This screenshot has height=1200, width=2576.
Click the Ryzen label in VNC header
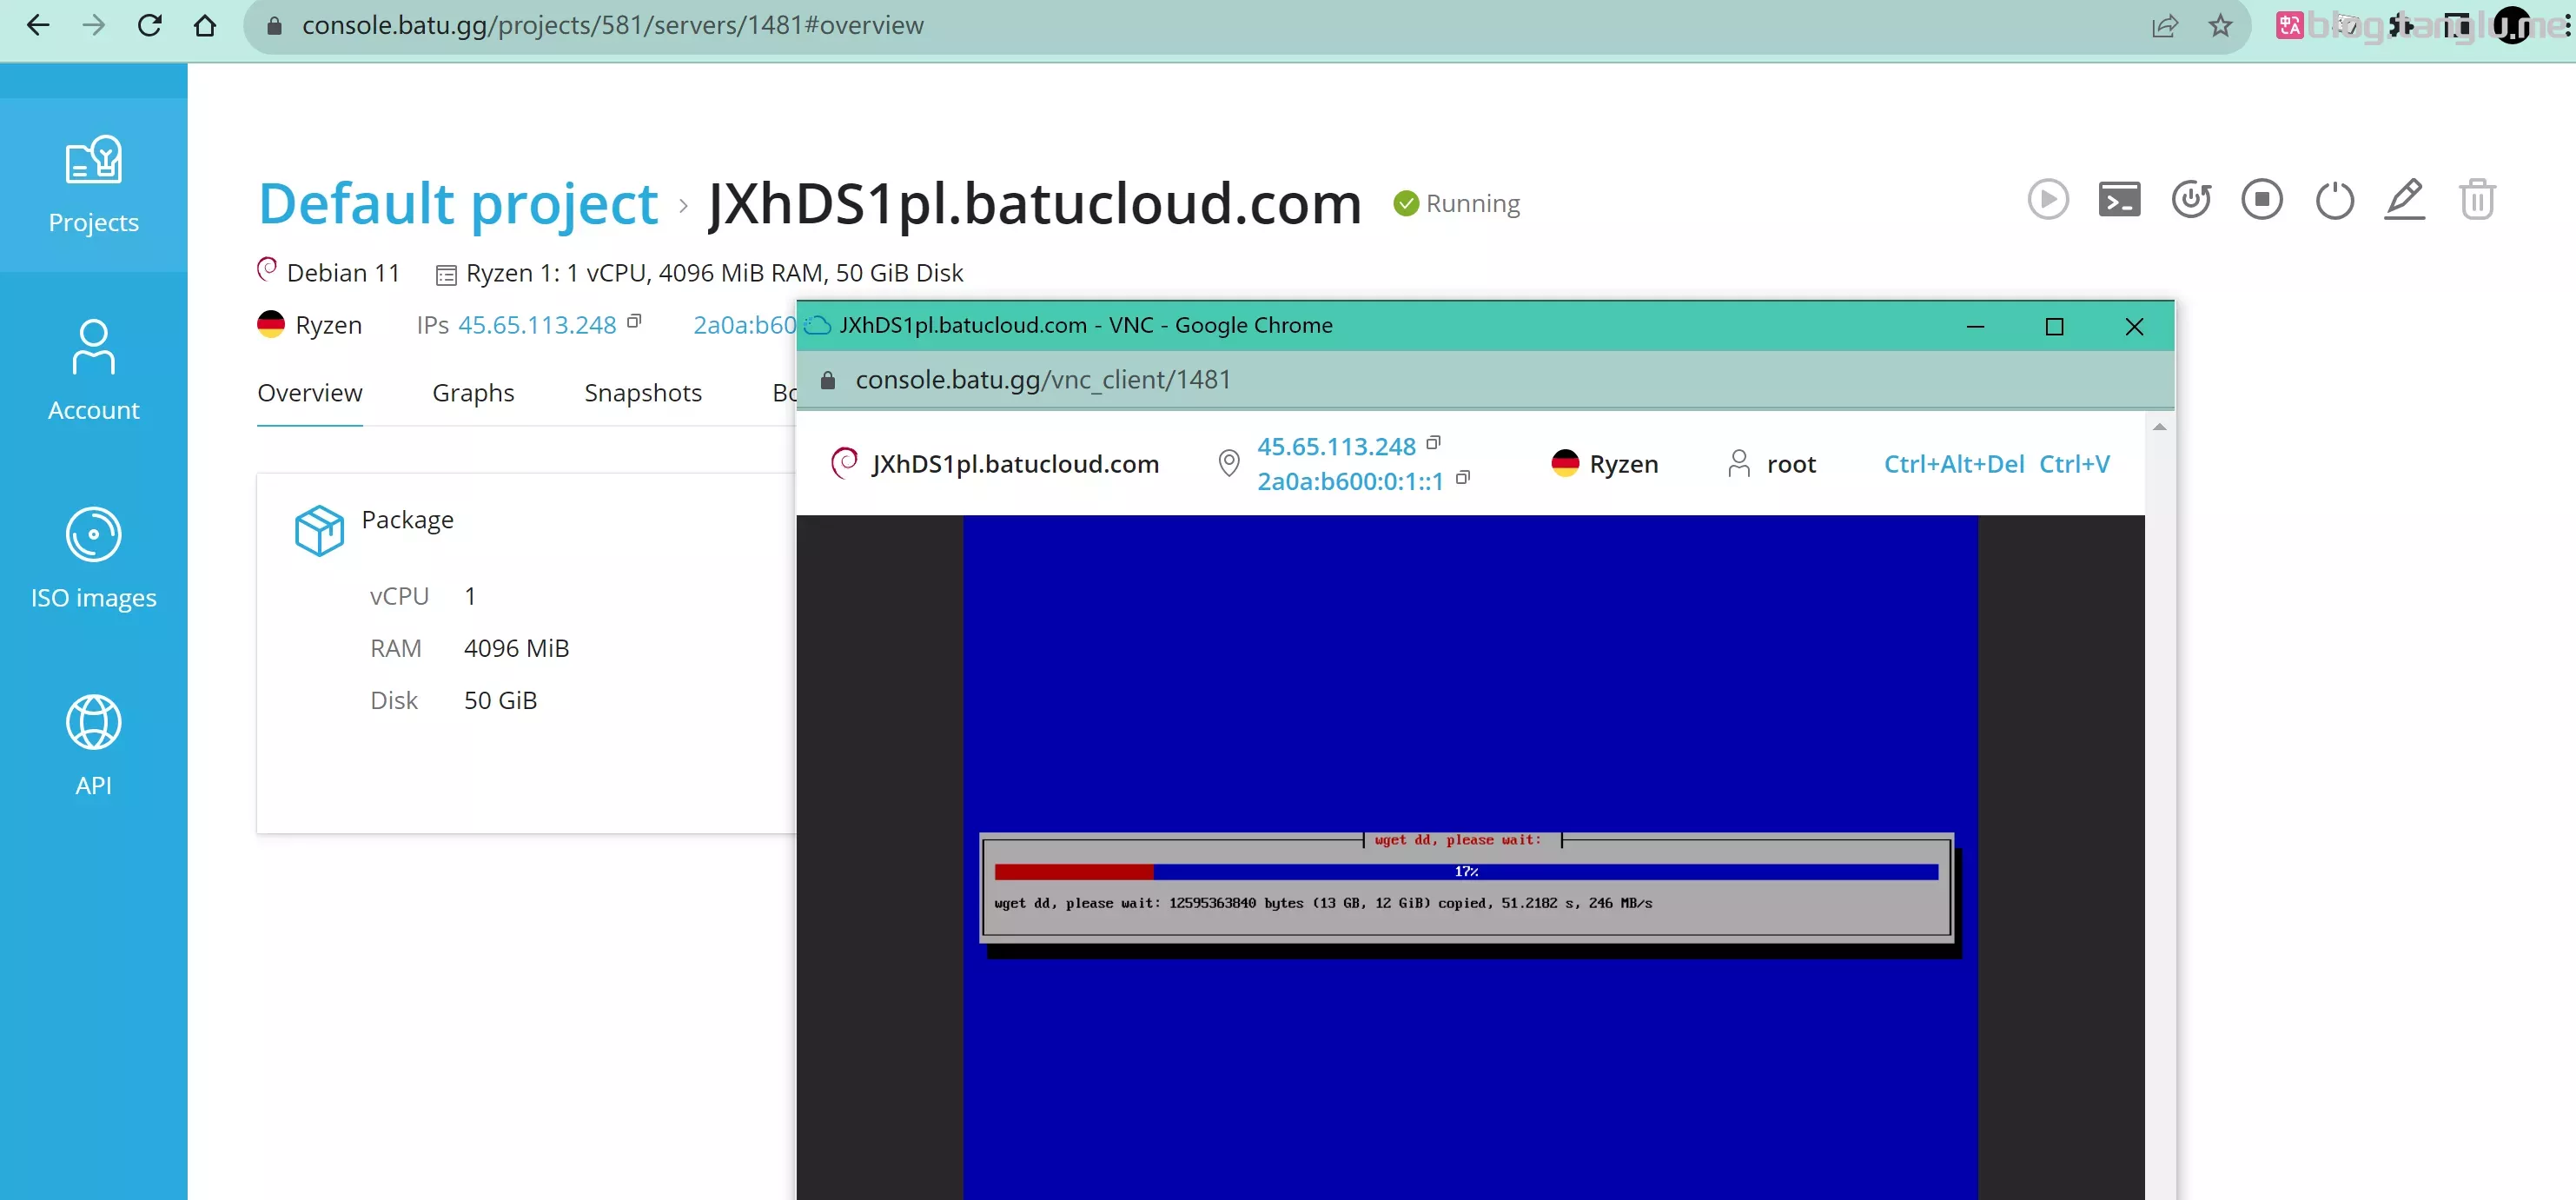[x=1623, y=464]
